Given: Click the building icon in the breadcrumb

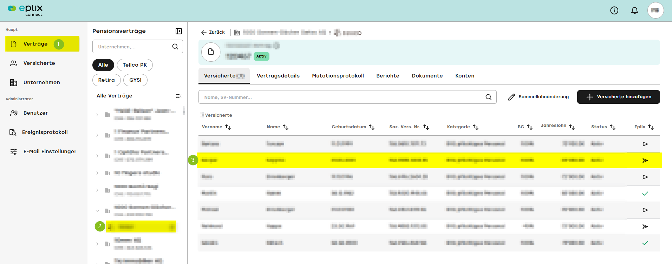Looking at the screenshot, I should [237, 33].
